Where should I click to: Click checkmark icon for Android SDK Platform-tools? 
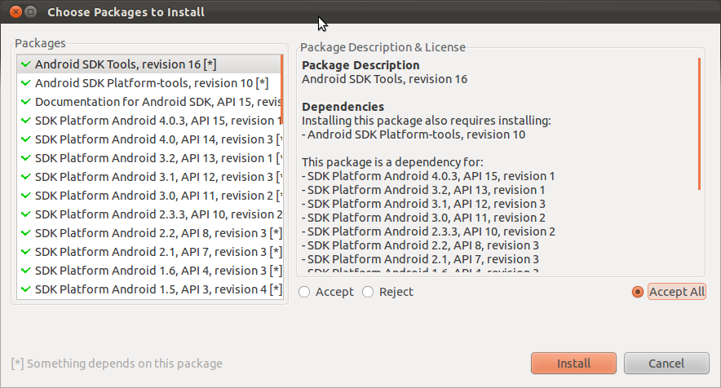click(x=26, y=83)
